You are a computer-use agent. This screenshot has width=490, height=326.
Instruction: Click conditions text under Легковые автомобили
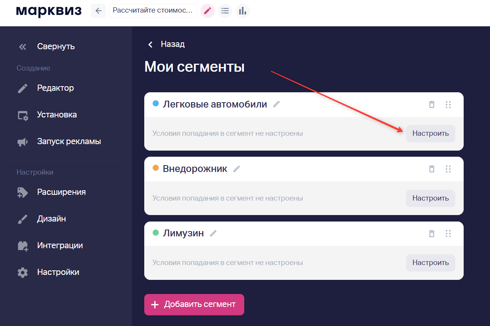coord(227,133)
